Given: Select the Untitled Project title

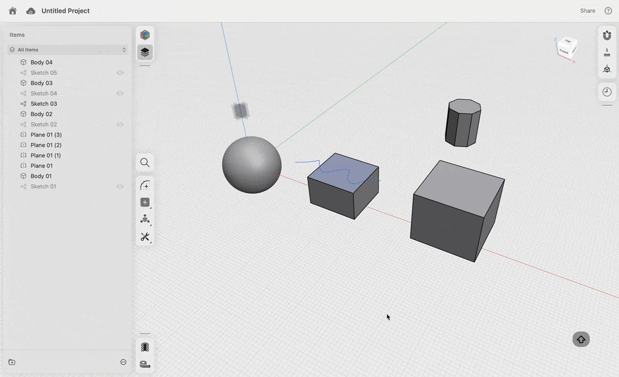Looking at the screenshot, I should pos(66,11).
